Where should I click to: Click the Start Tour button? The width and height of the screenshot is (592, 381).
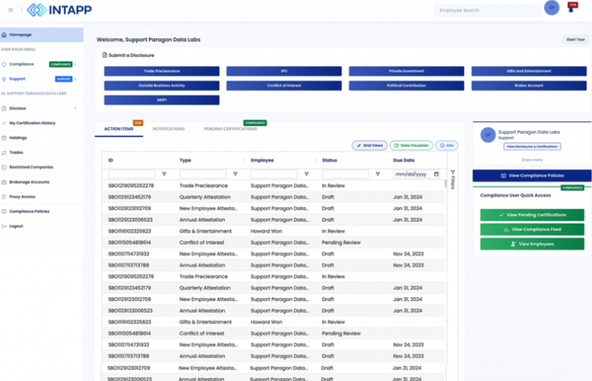[575, 40]
